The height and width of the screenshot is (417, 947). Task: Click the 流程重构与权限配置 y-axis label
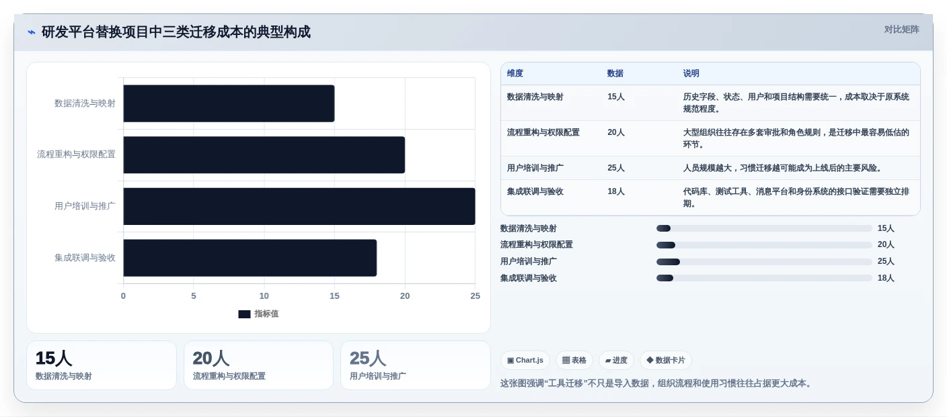76,154
